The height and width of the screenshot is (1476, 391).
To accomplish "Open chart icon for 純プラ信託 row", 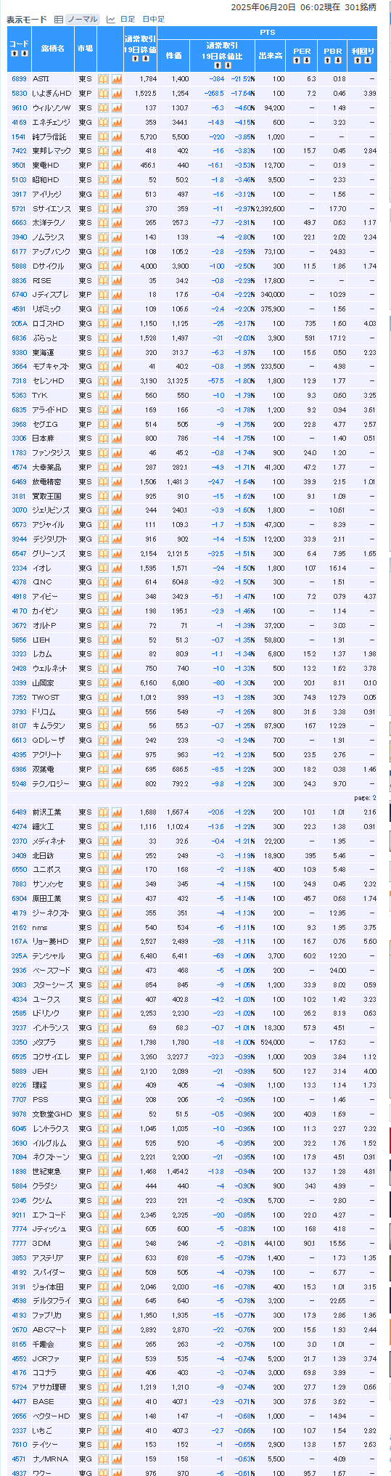I will pyautogui.click(x=116, y=136).
